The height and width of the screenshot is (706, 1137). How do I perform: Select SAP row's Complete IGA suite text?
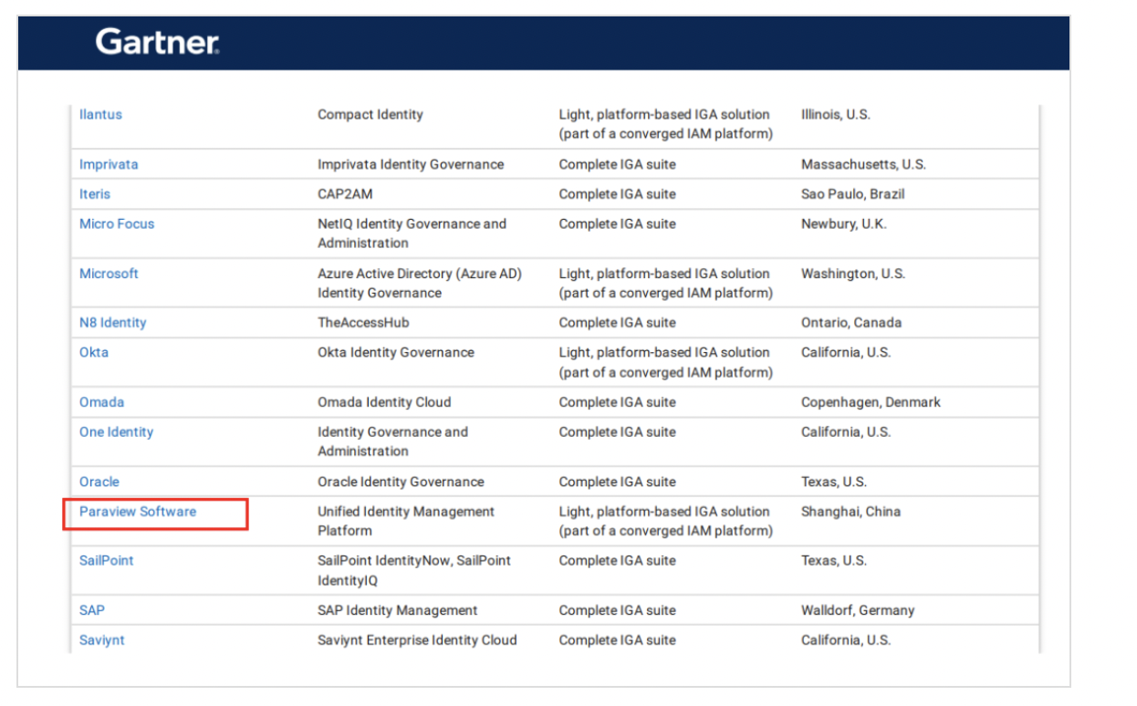click(x=618, y=610)
